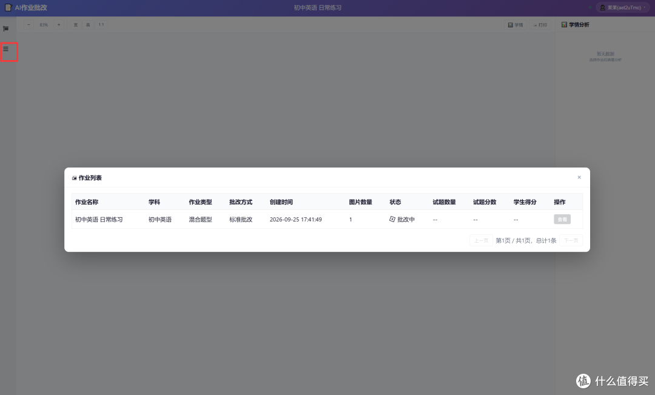655x395 pixels.
Task: Click the 作业名称 column header
Action: coord(87,202)
